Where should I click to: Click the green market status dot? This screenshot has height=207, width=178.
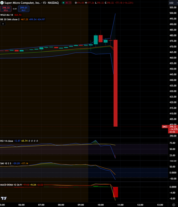tap(63, 3)
